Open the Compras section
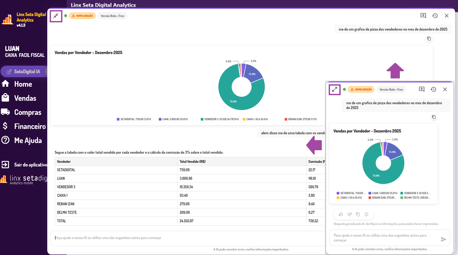The image size is (458, 255). [x=28, y=112]
